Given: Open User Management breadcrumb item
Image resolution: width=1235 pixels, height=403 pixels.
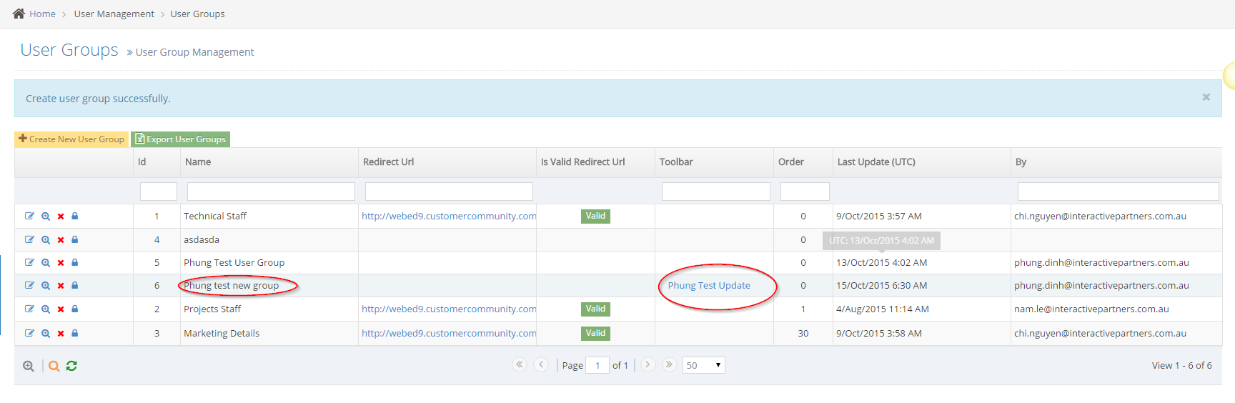Looking at the screenshot, I should tap(114, 14).
